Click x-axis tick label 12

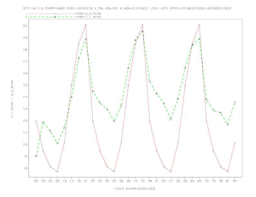pyautogui.click(x=65, y=181)
